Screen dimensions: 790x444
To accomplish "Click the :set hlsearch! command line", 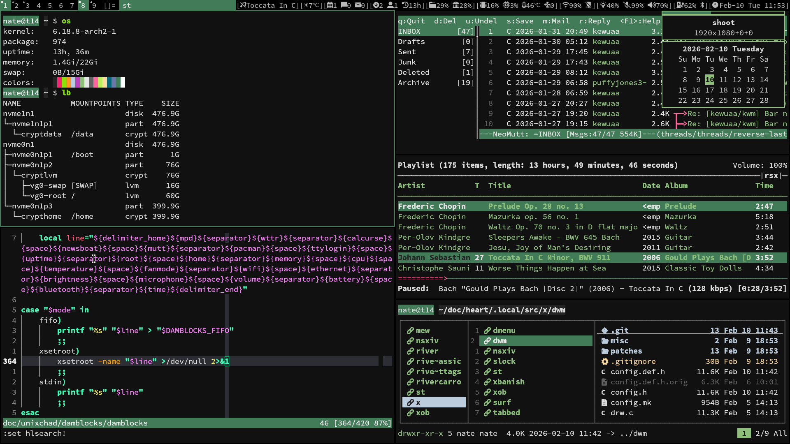I will pyautogui.click(x=35, y=433).
